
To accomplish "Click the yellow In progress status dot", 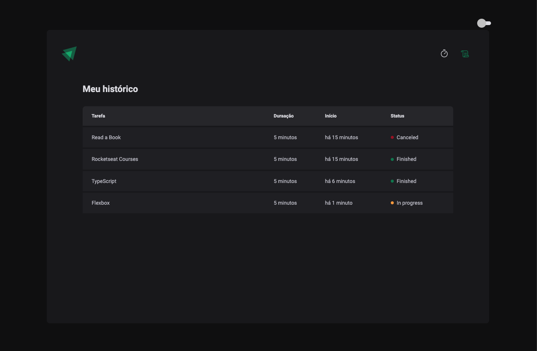I will click(x=392, y=203).
